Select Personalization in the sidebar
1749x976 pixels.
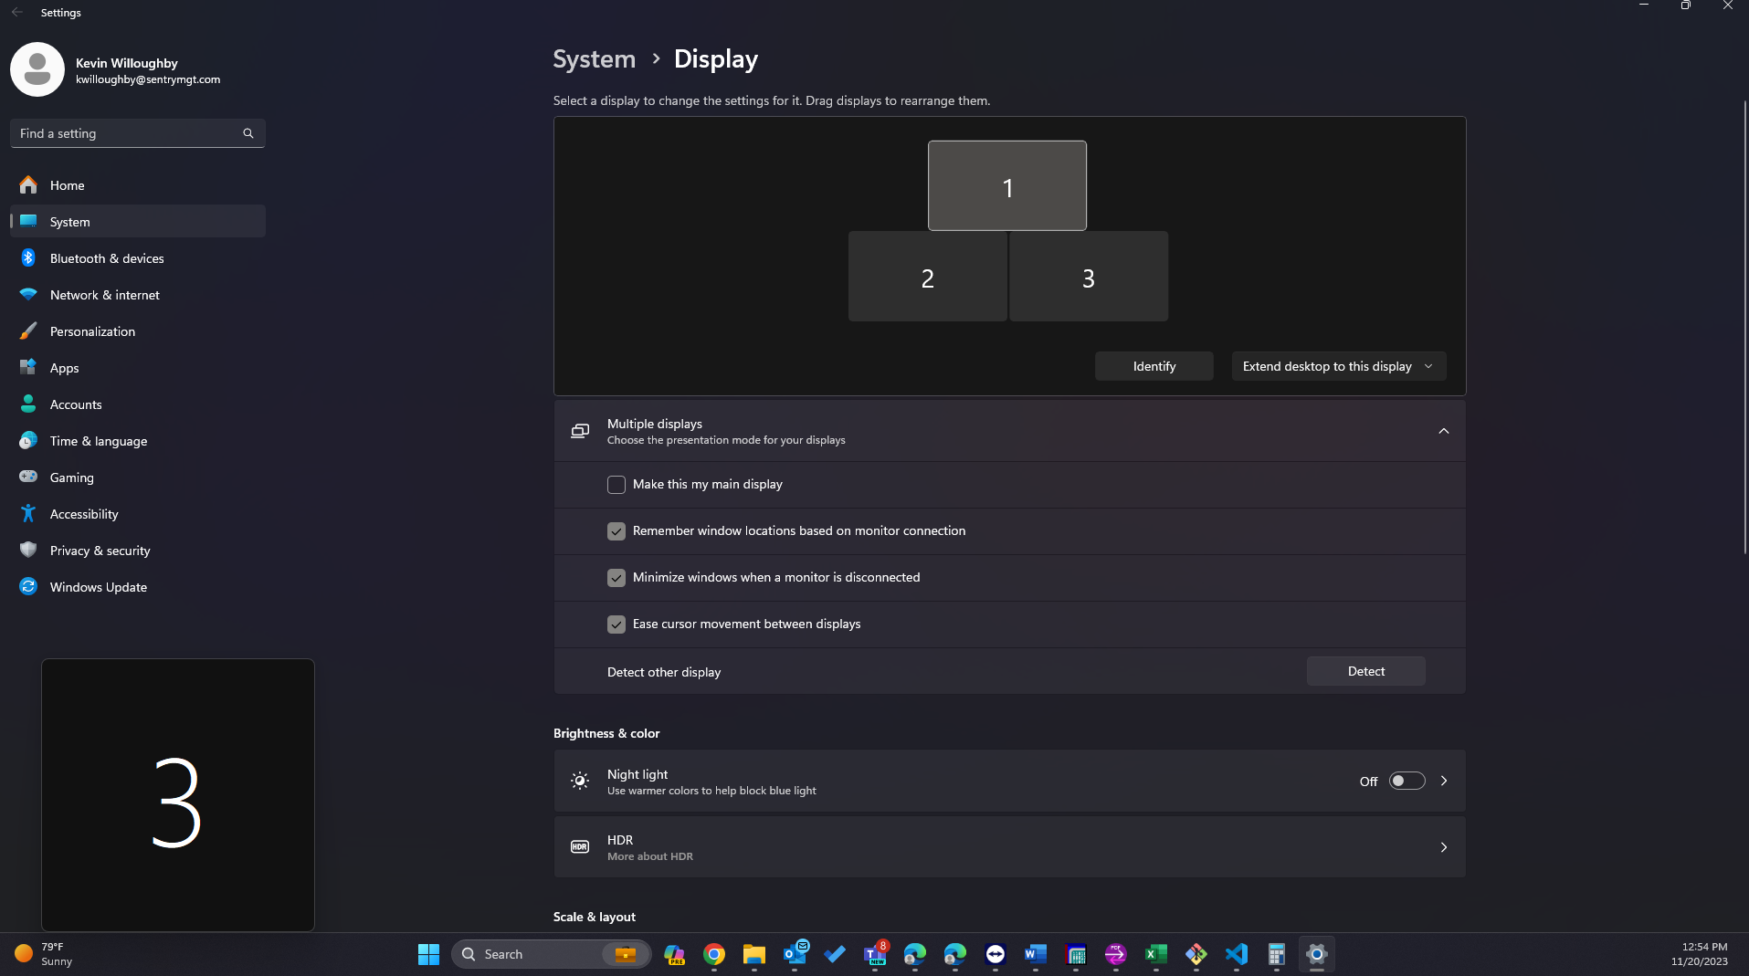pyautogui.click(x=92, y=331)
